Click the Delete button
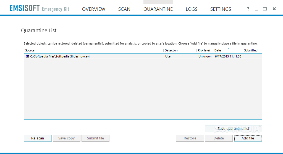 point(219,138)
